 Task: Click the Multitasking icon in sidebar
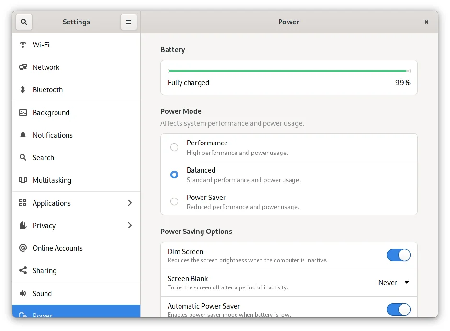[x=23, y=180]
